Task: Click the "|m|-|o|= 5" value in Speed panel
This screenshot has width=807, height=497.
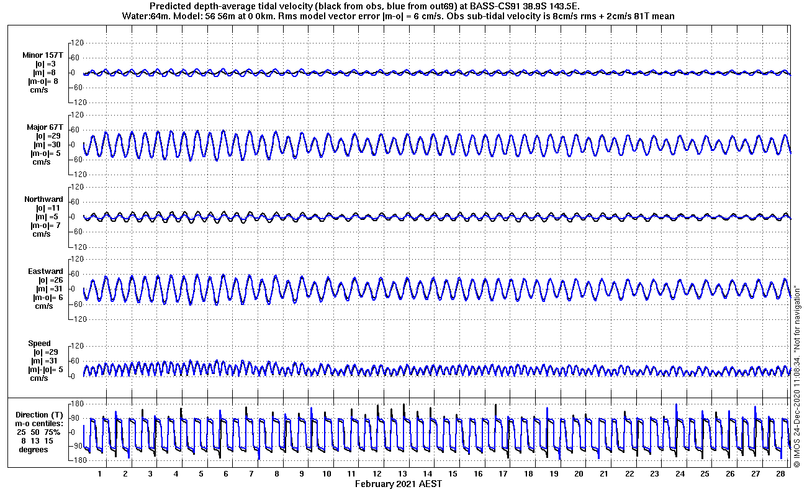Action: click(45, 370)
